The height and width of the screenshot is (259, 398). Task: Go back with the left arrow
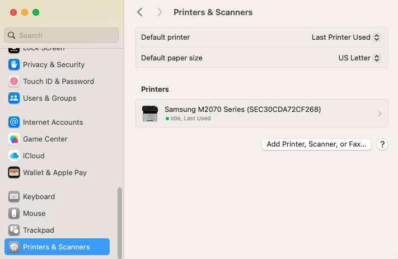(140, 12)
